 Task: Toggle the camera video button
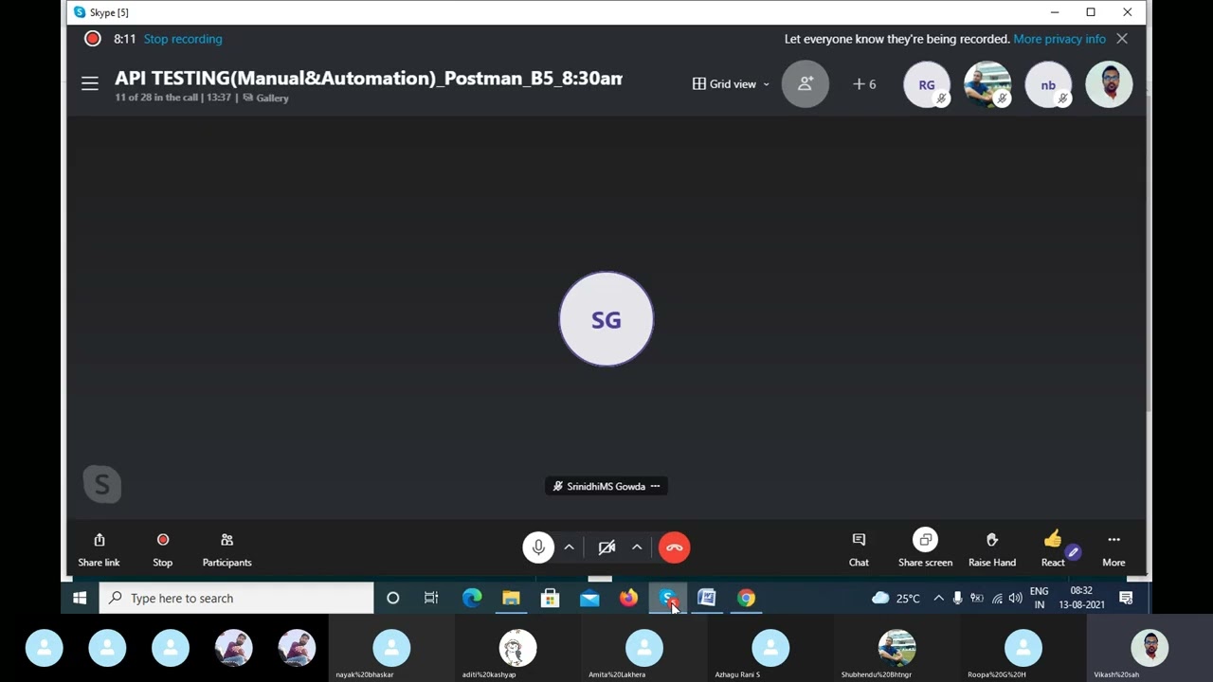[x=606, y=547]
